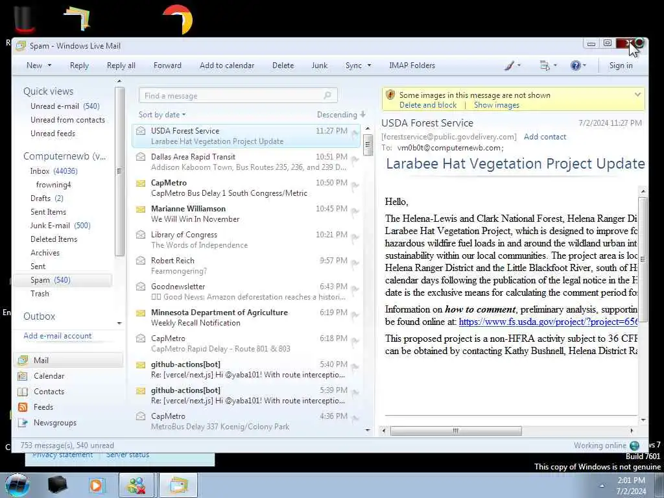The width and height of the screenshot is (664, 498).
Task: Click Add contact link
Action: [545, 137]
